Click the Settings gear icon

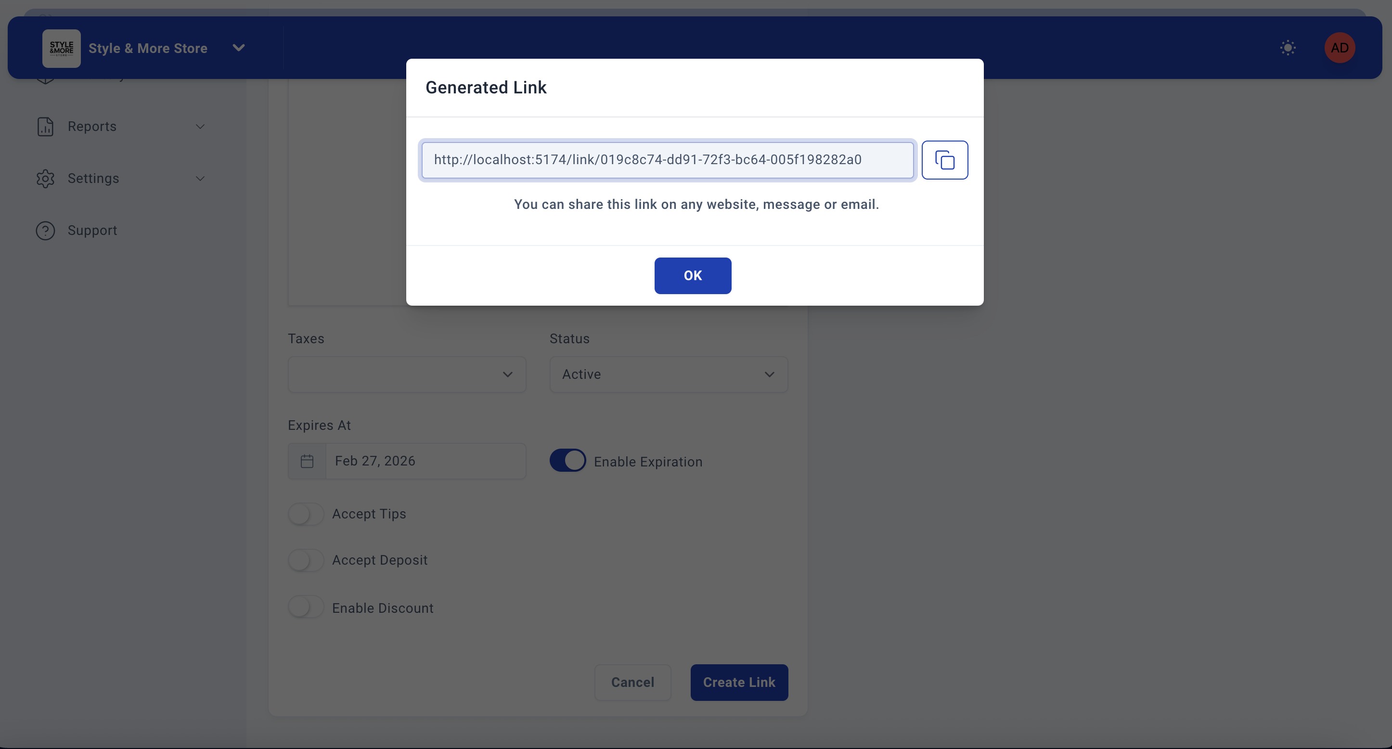45,178
